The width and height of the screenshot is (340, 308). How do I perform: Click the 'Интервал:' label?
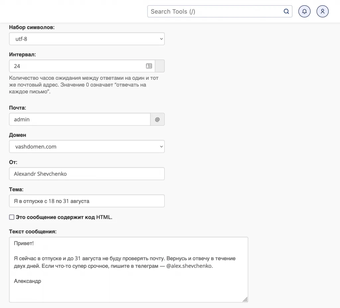23,54
